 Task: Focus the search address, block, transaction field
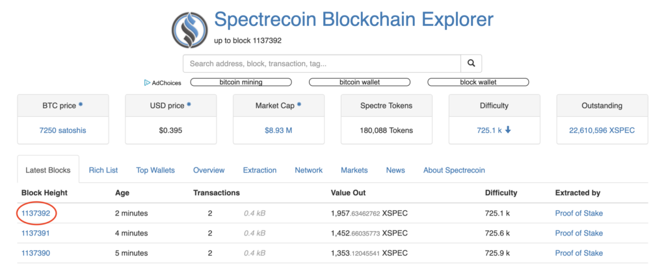click(322, 64)
